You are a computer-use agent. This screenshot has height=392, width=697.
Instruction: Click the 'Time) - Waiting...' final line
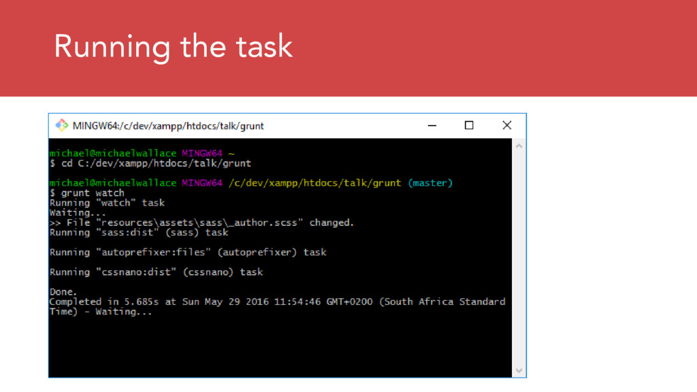point(101,312)
